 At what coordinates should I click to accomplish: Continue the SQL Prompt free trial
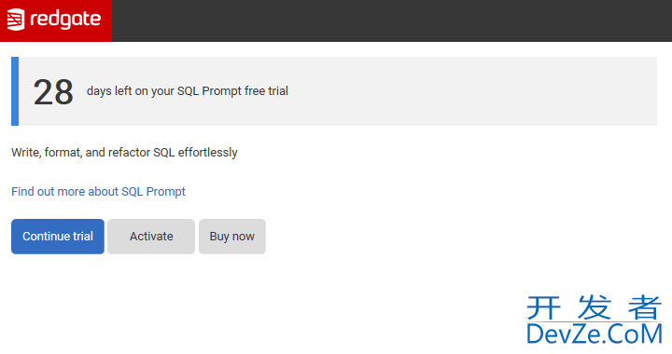[58, 237]
